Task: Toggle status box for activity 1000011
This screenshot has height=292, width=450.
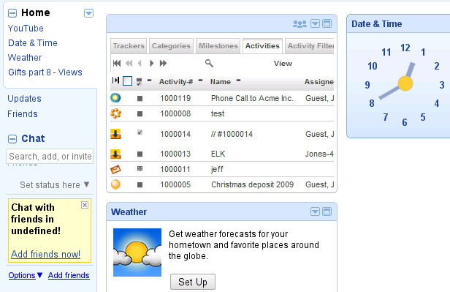Action: (140, 169)
